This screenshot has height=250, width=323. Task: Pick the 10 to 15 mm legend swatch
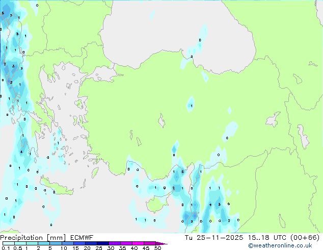[x=67, y=243]
